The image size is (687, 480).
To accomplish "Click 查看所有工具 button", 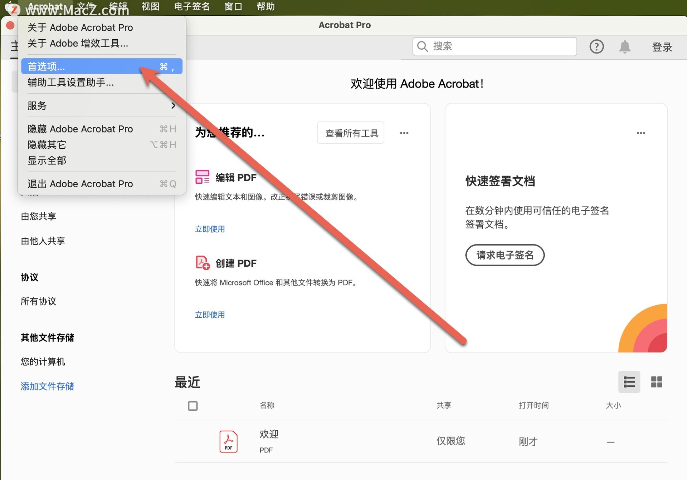I will click(351, 133).
